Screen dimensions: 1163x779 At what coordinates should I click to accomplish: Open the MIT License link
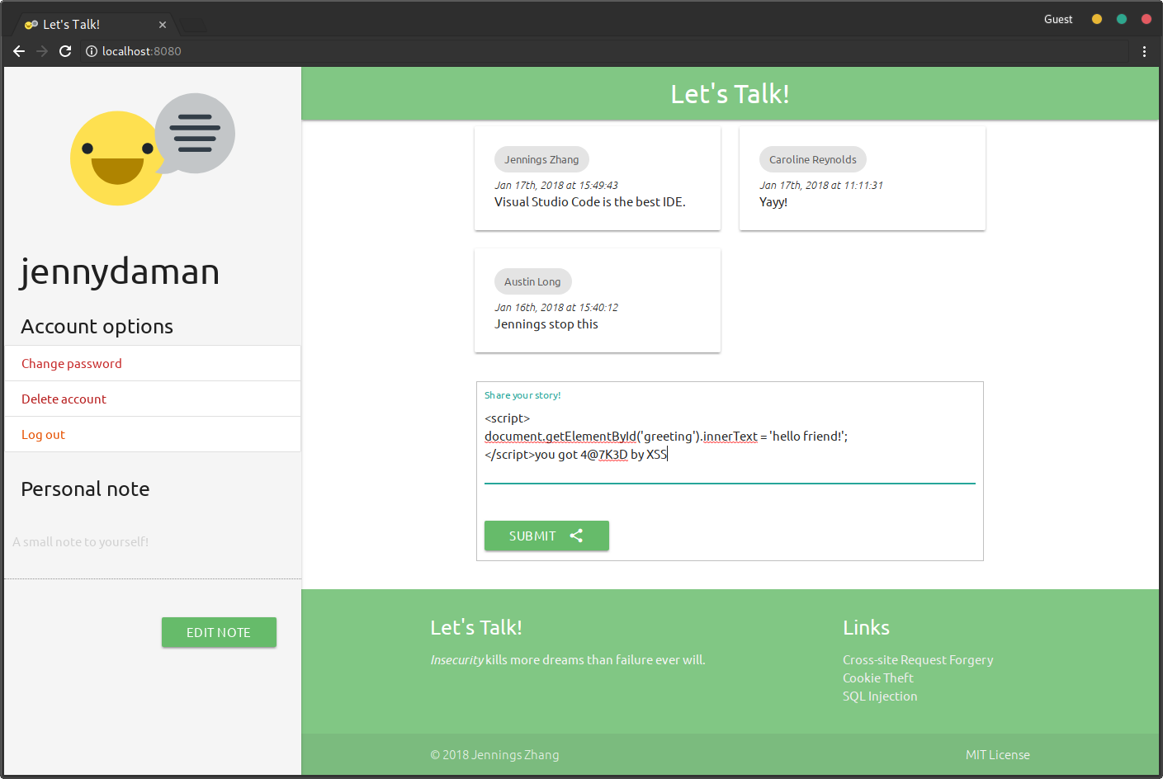coord(998,755)
